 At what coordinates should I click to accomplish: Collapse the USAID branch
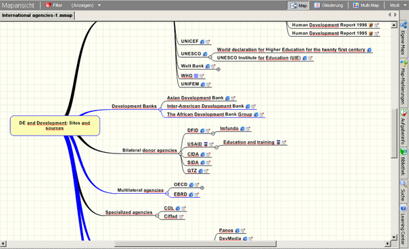click(217, 147)
